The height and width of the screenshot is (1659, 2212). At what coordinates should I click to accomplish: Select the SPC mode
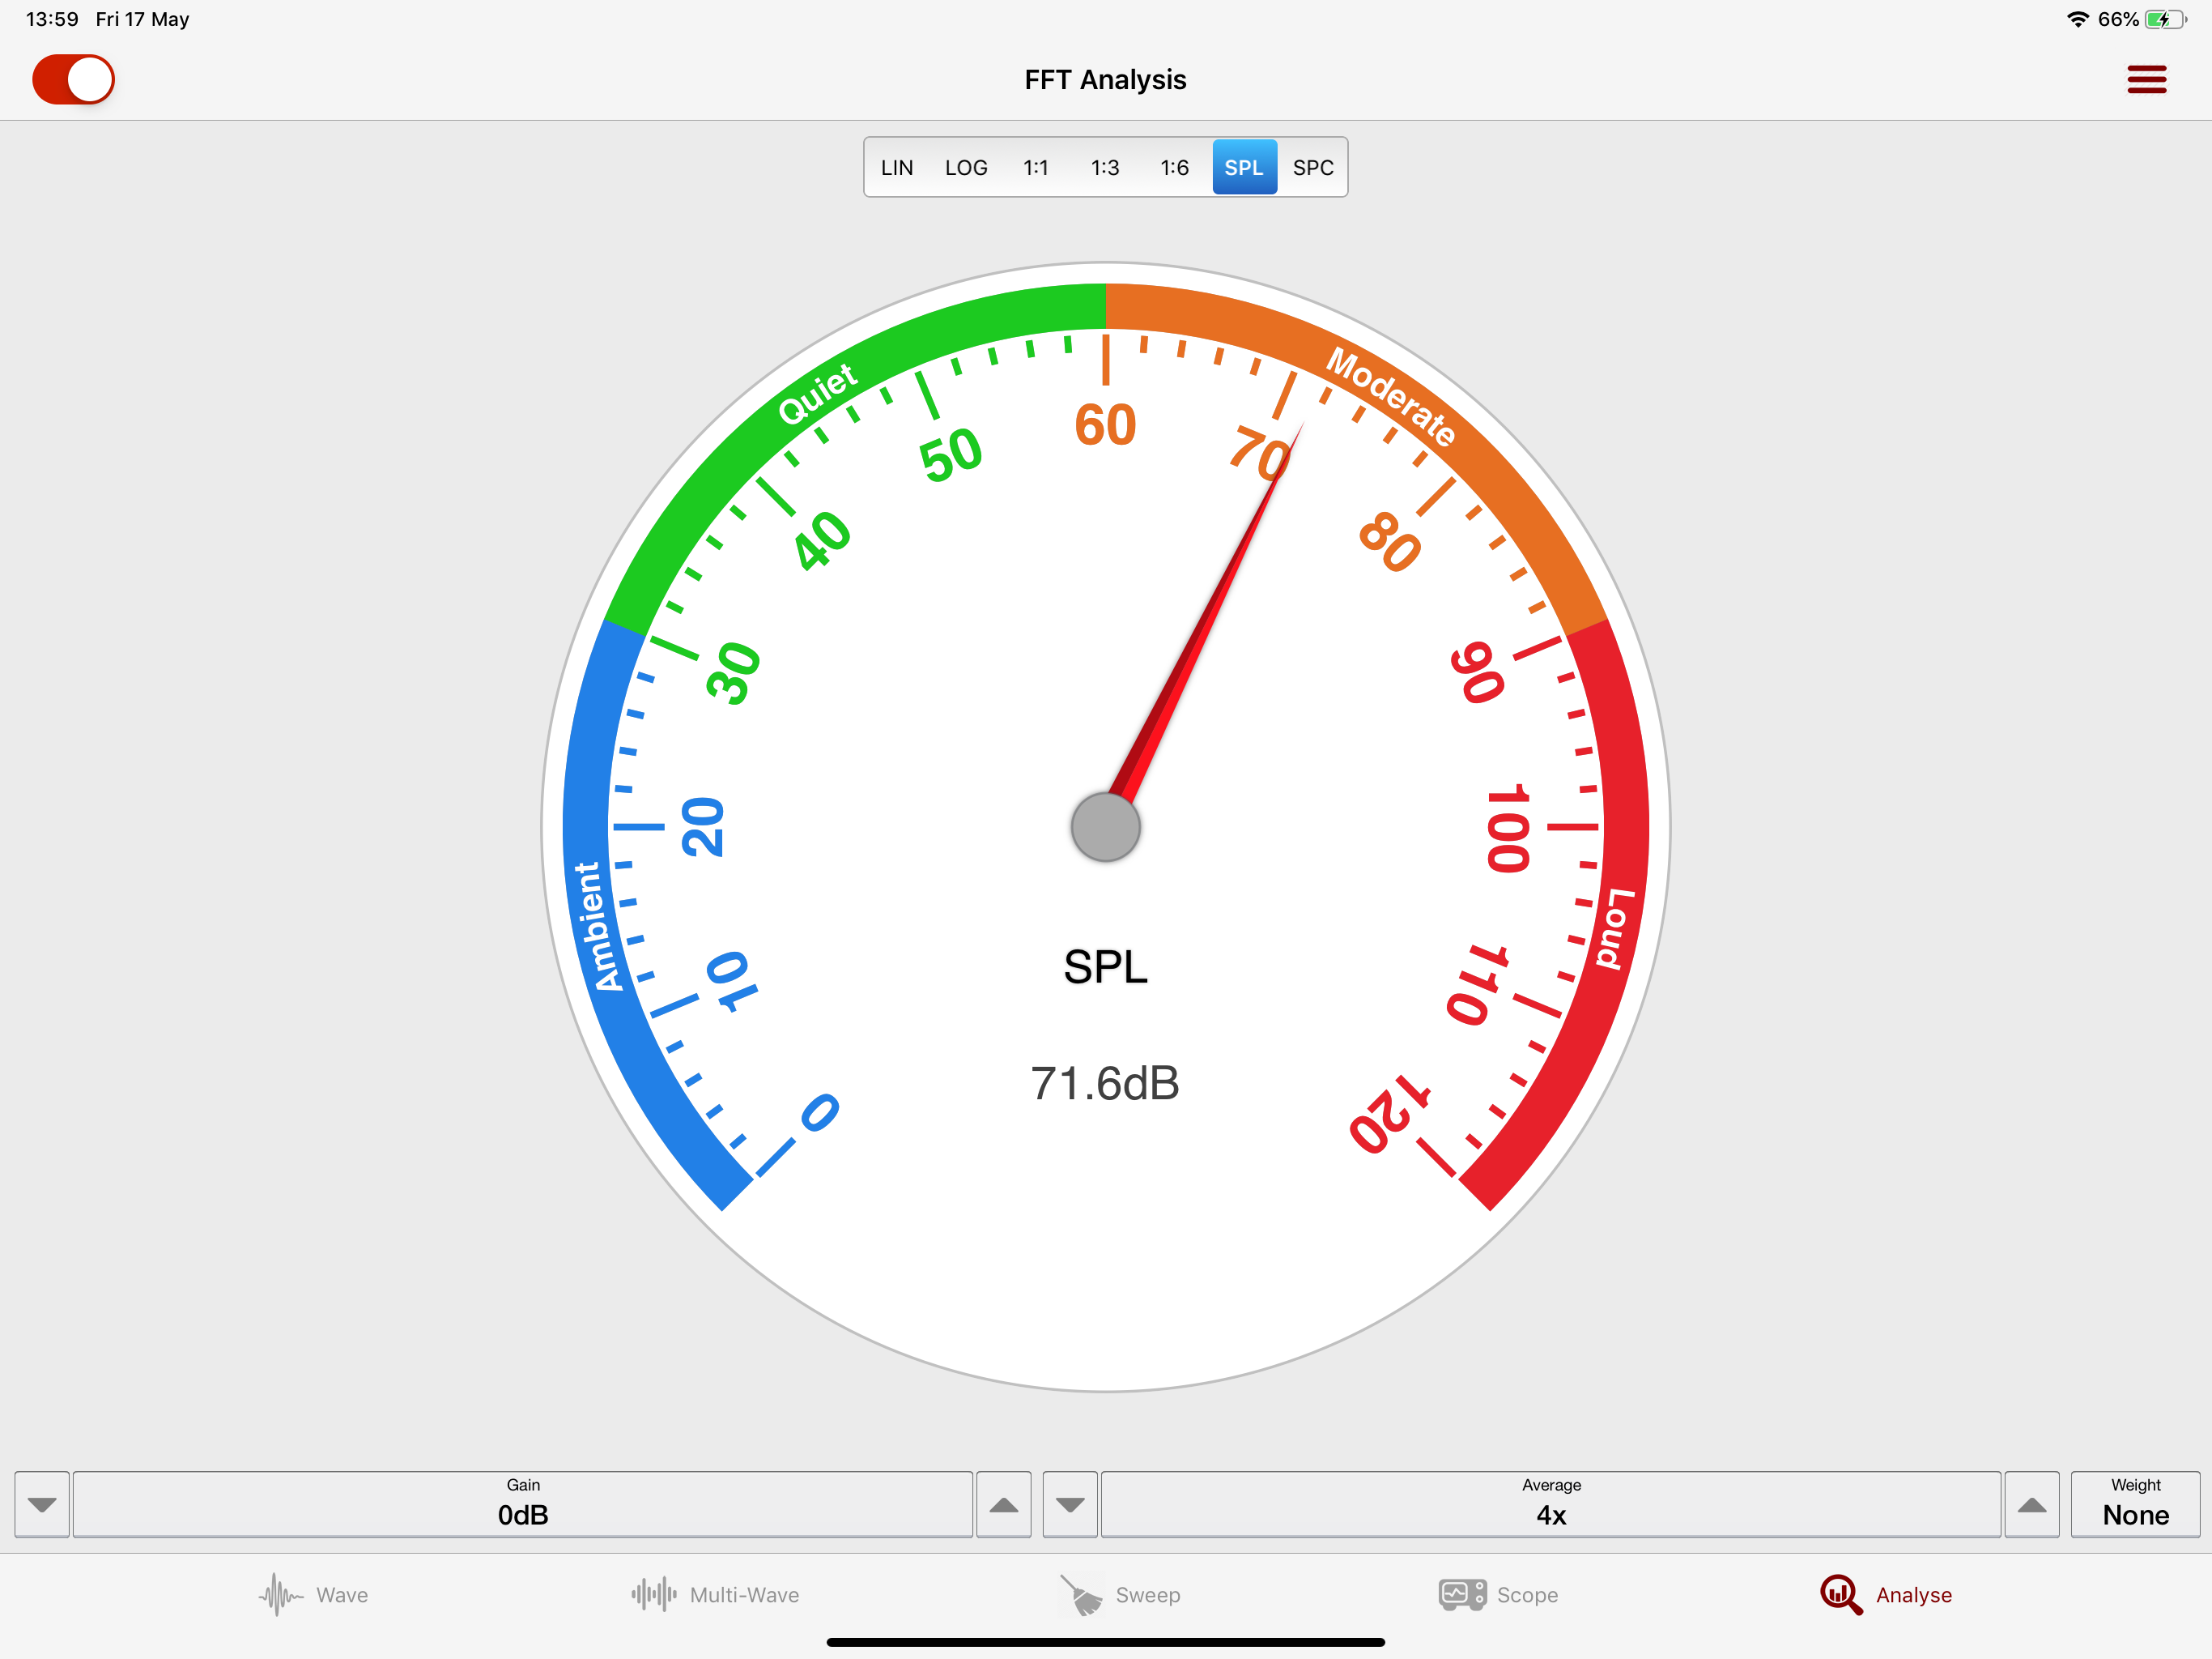1313,167
